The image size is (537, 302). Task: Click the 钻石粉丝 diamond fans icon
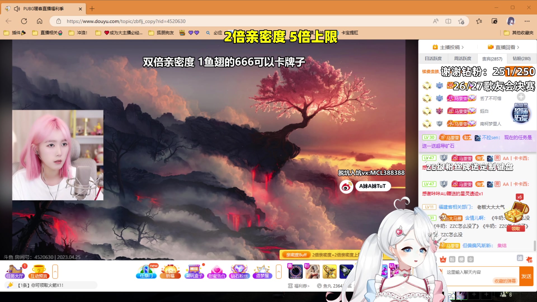click(x=239, y=271)
